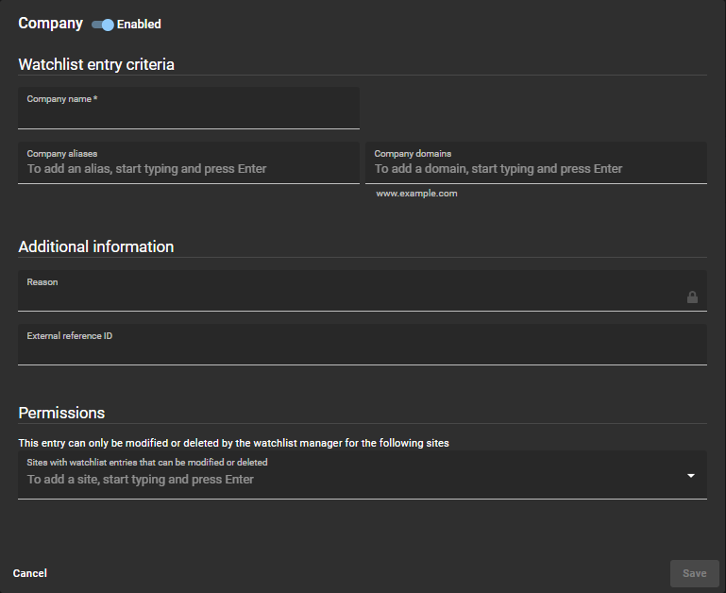Image resolution: width=726 pixels, height=593 pixels.
Task: Toggle the Company Enabled switch
Action: pos(102,25)
